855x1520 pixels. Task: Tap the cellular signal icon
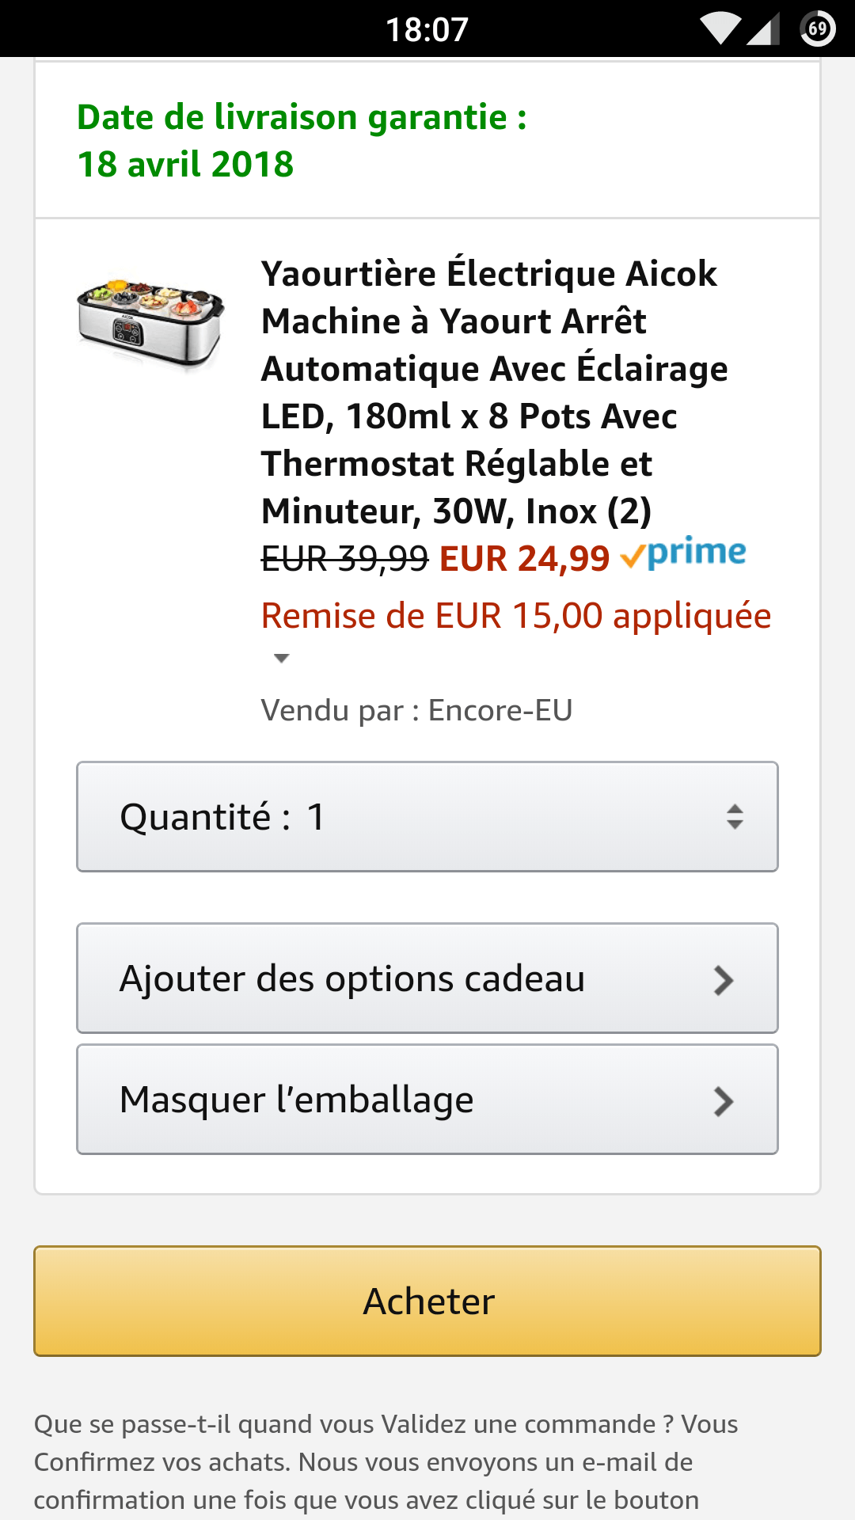coord(764,29)
